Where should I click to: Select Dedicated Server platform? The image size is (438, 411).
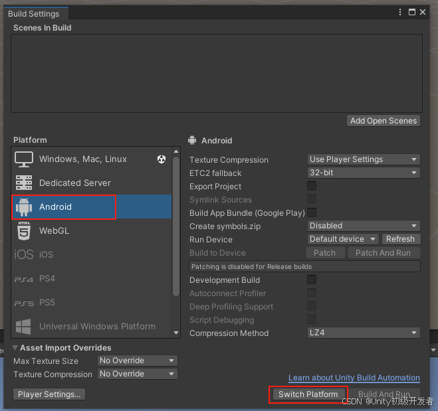[92, 183]
